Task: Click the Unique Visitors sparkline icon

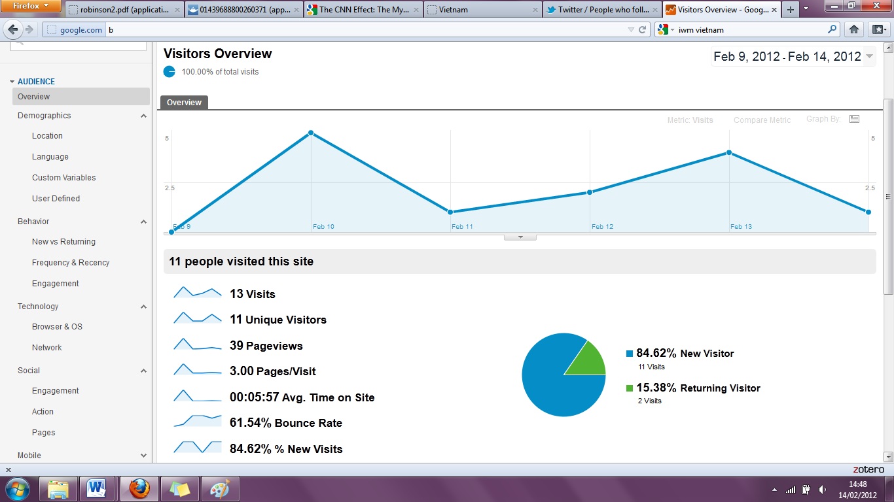Action: coord(198,318)
